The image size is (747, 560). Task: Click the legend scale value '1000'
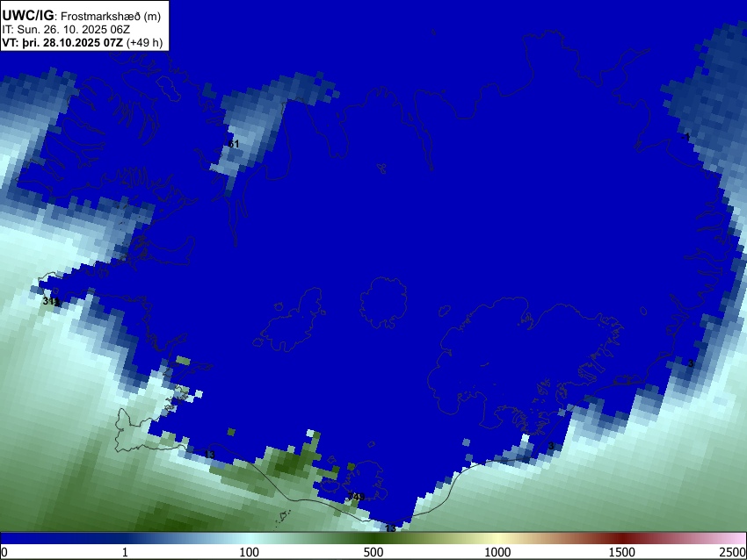(x=497, y=552)
